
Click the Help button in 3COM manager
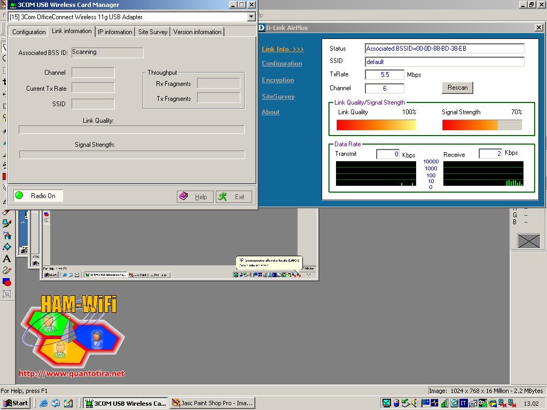195,196
